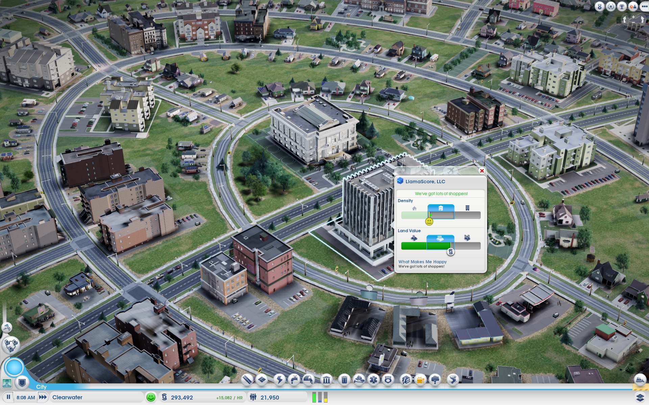Select the low land value icon
The image size is (649, 405).
click(414, 238)
